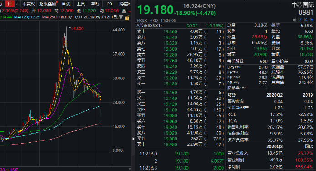Image resolution: width=316 pixels, height=171 pixels.
Task: Click the last price 19.180
Action: pyautogui.click(x=155, y=10)
